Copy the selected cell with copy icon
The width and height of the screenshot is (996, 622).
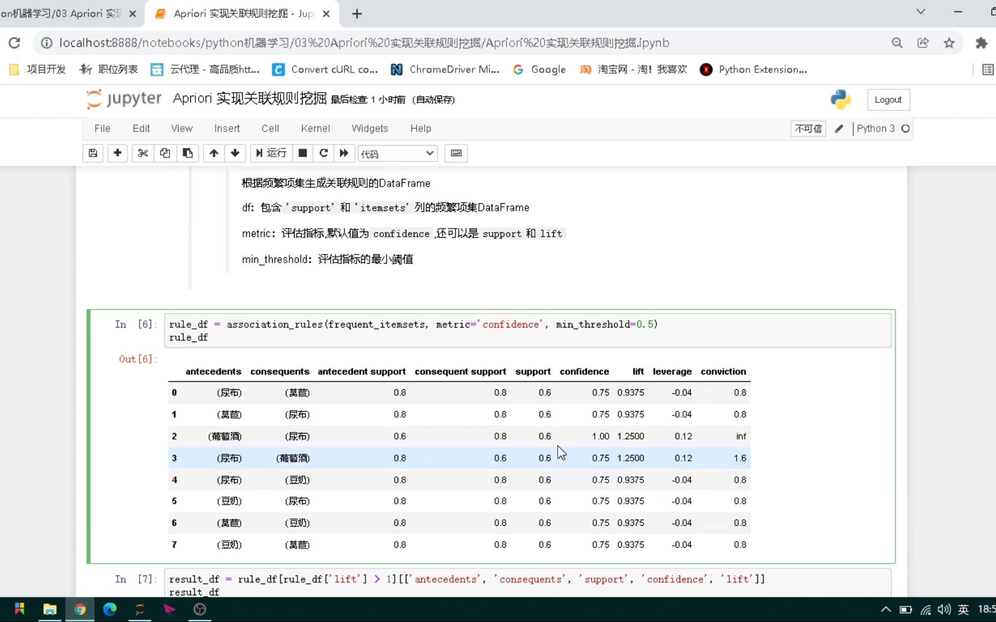(165, 153)
